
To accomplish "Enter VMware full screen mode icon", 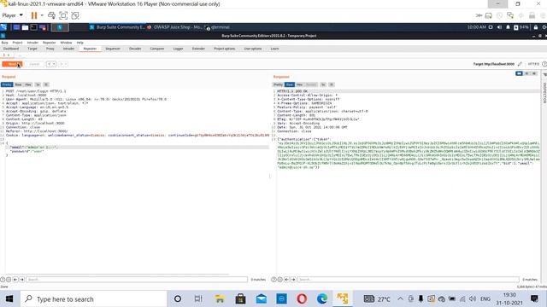I will tap(63, 15).
